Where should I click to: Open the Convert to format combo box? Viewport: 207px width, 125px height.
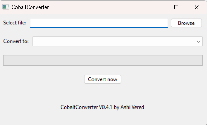pyautogui.click(x=117, y=42)
